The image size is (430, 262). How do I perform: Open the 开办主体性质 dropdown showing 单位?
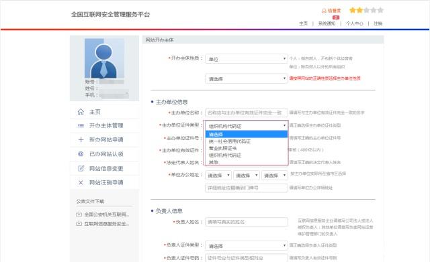(247, 59)
